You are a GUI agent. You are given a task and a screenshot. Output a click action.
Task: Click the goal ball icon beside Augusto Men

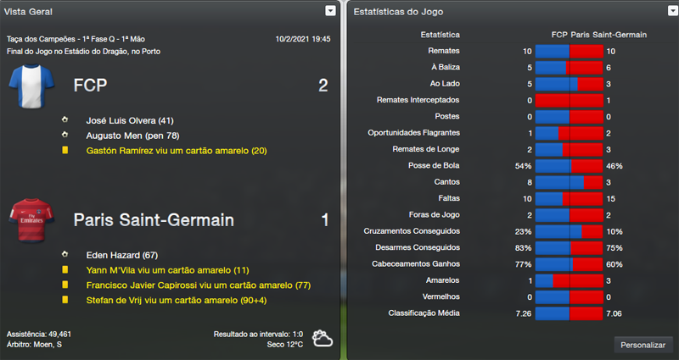(x=65, y=136)
